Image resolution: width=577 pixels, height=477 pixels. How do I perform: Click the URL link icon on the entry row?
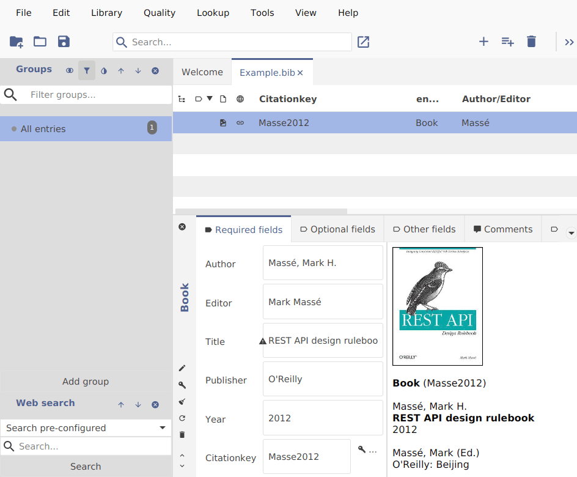click(240, 122)
